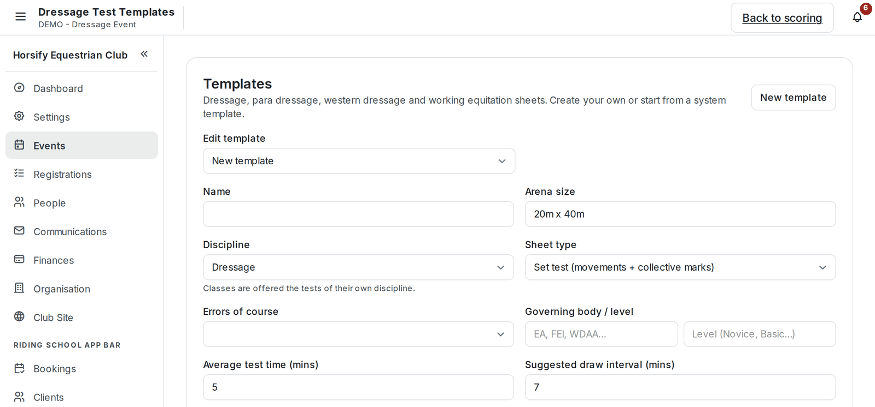The image size is (875, 407).
Task: Click the 'DEMO - Dressage Event' subtitle
Action: coord(87,25)
